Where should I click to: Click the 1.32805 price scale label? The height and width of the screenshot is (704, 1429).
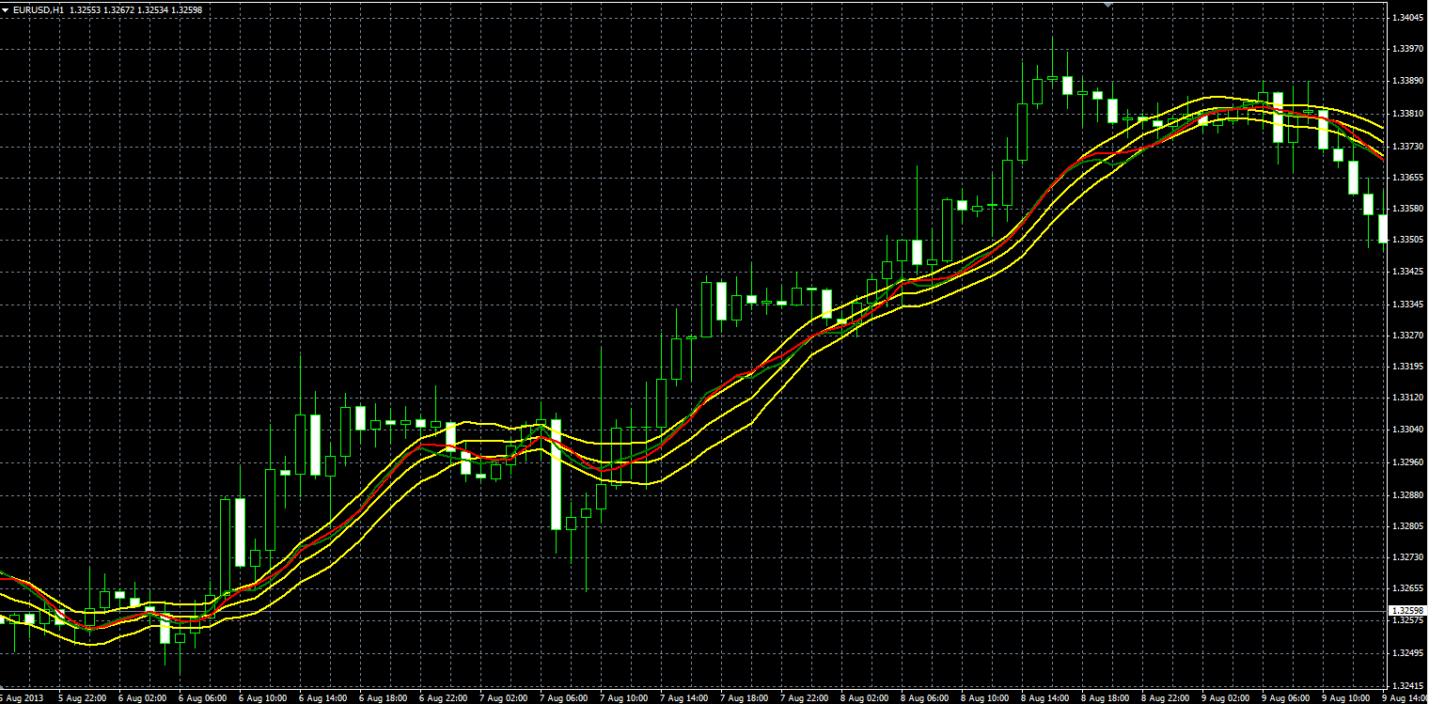click(x=1407, y=526)
